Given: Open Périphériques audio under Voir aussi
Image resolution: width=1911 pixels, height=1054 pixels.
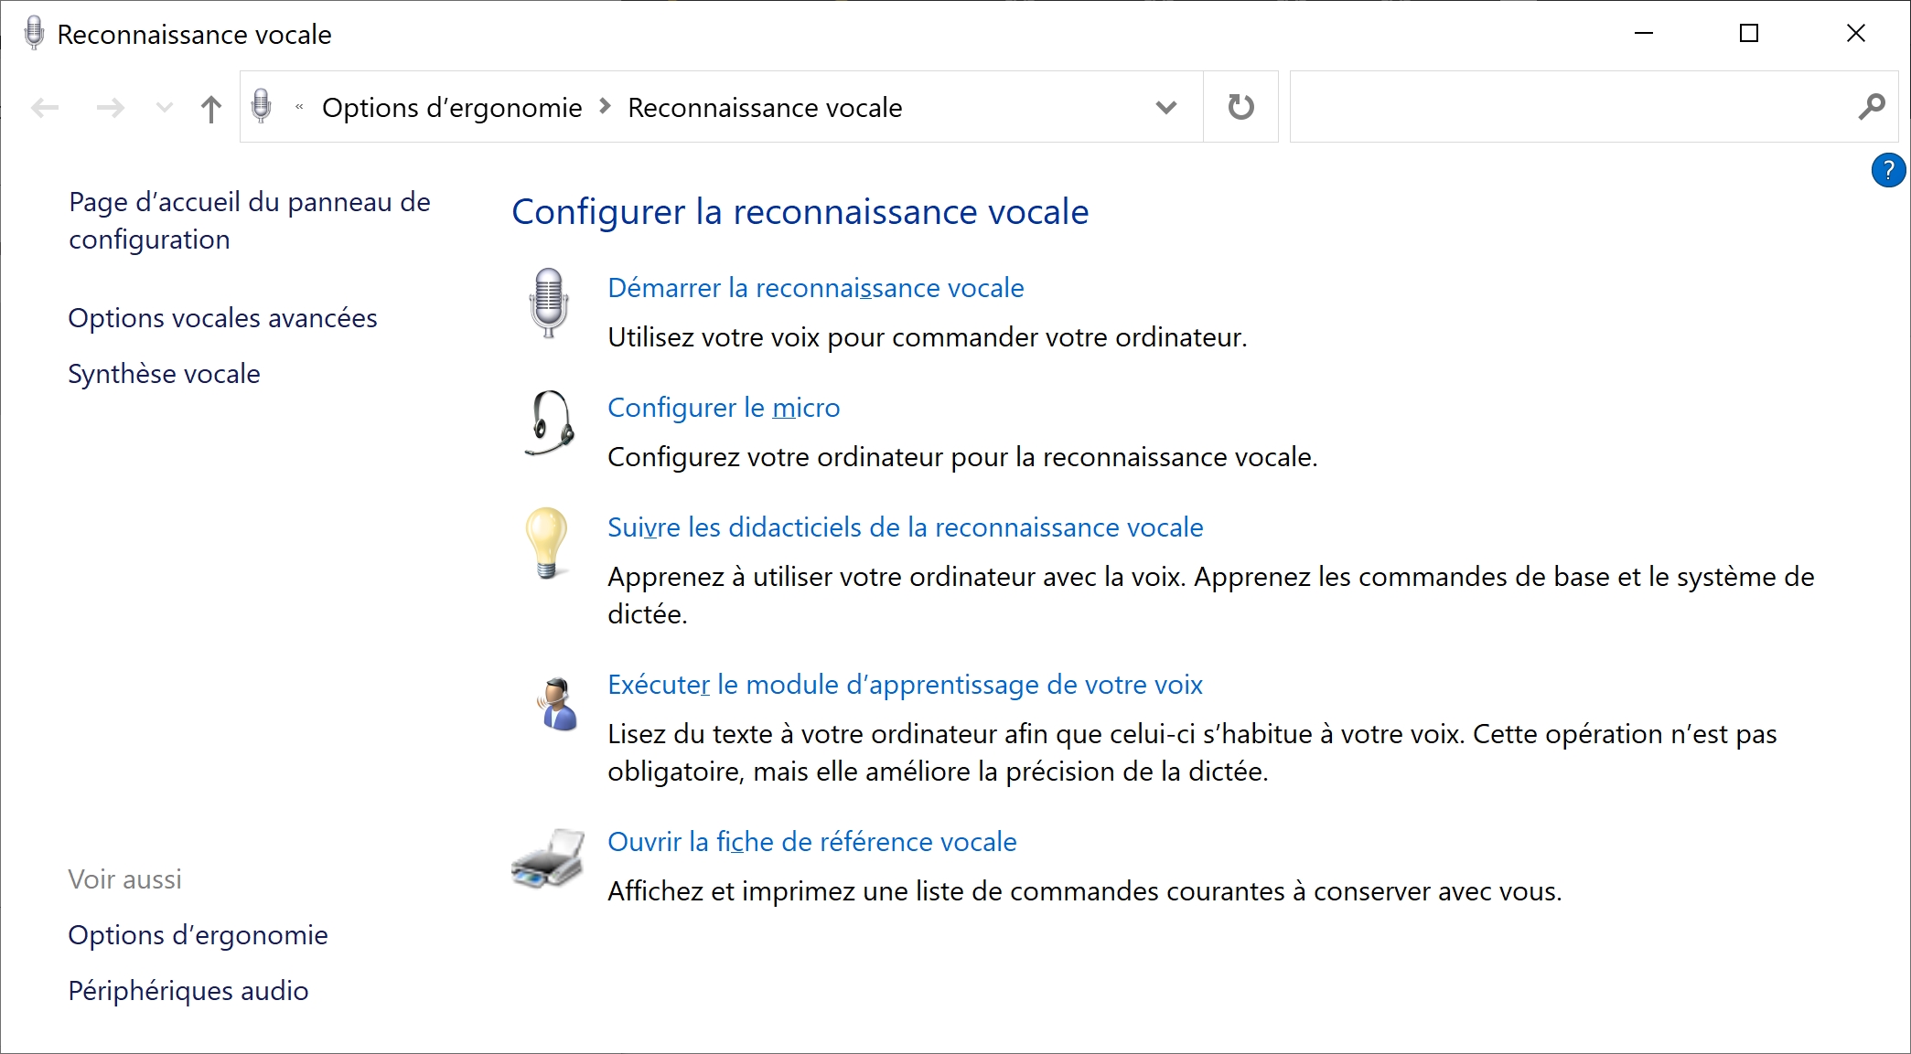Looking at the screenshot, I should pyautogui.click(x=188, y=991).
